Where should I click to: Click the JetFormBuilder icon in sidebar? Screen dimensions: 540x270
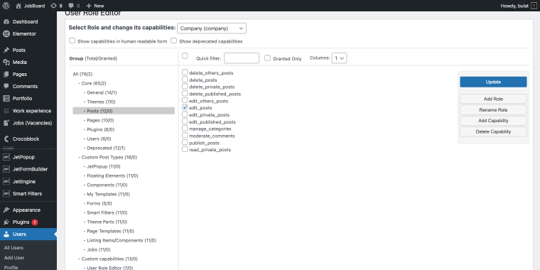point(6,169)
